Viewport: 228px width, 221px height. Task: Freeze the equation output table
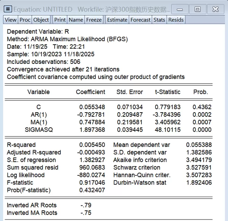[94, 20]
